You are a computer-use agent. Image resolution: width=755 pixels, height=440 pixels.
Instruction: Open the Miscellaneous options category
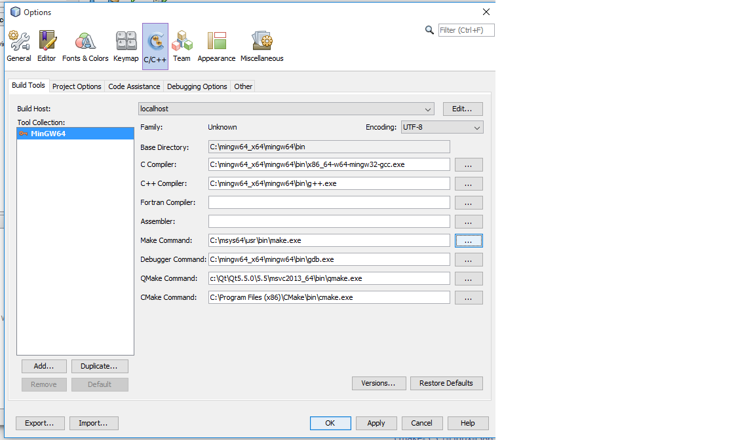pos(261,46)
